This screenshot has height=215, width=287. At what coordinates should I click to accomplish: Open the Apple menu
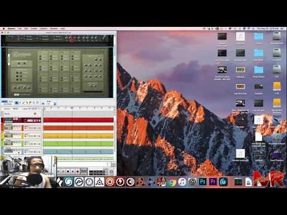point(4,29)
